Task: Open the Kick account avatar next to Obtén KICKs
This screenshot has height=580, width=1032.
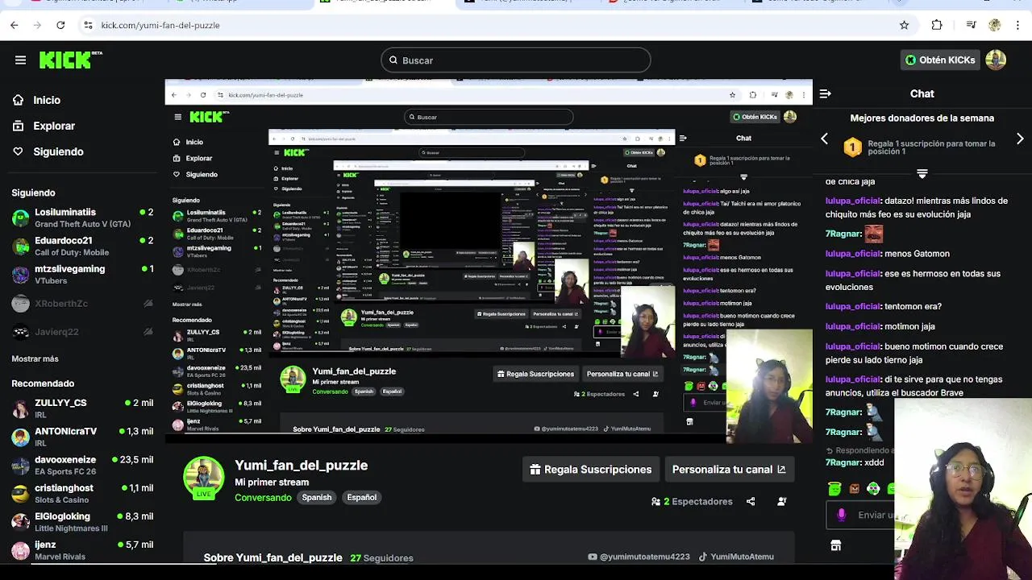Action: (996, 60)
